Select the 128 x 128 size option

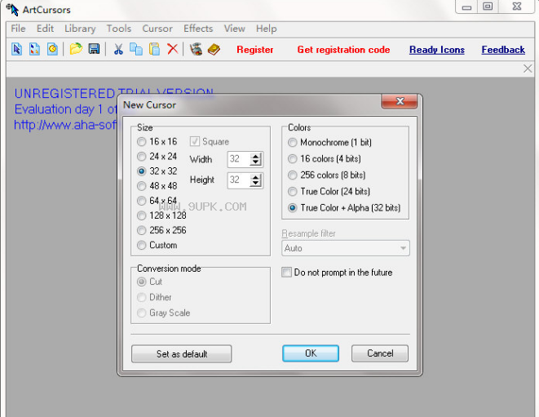pyautogui.click(x=161, y=215)
